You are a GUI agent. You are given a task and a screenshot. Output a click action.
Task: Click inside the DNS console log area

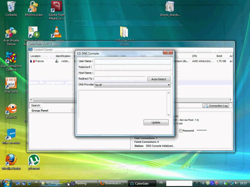coord(123,104)
